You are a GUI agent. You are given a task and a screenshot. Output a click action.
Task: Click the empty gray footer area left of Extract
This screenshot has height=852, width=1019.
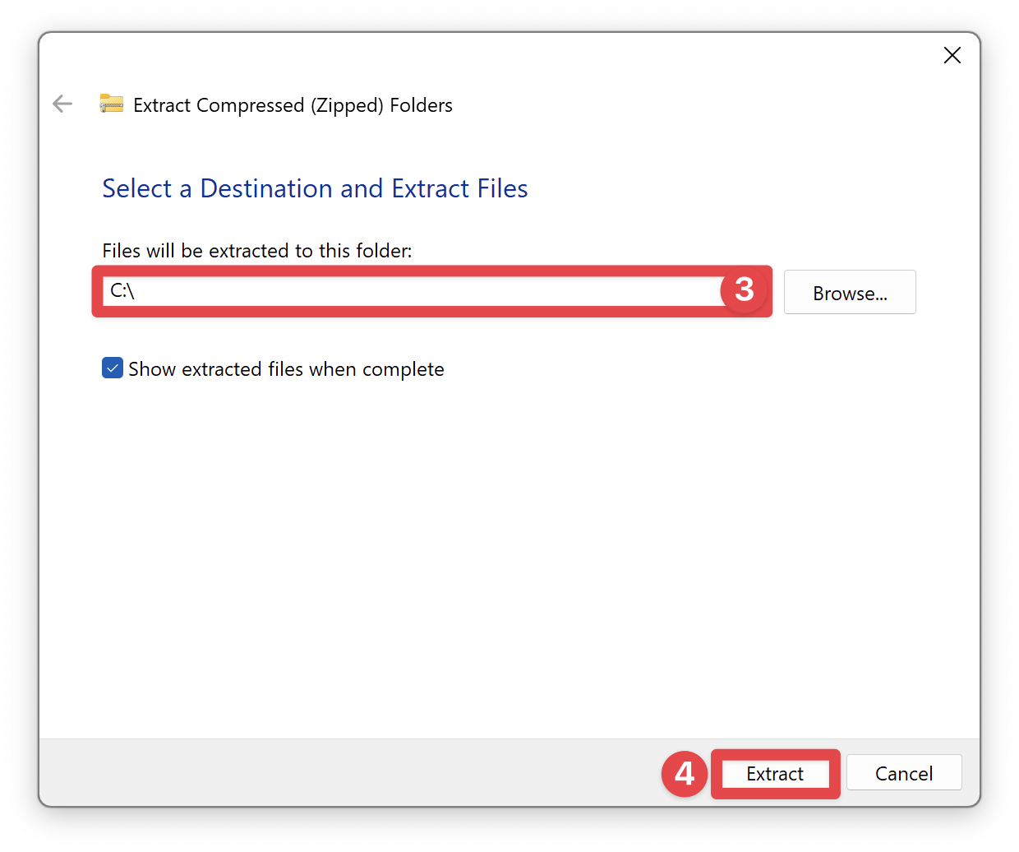pos(329,773)
